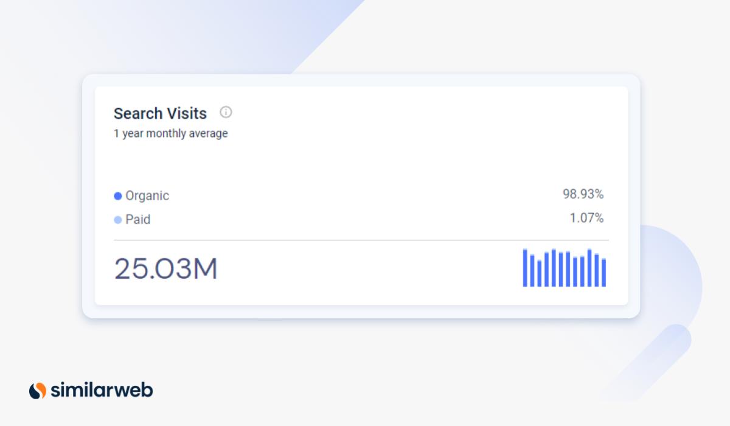Viewport: 730px width, 426px height.
Task: Click the light blue Paid legend dot
Action: [x=118, y=220]
